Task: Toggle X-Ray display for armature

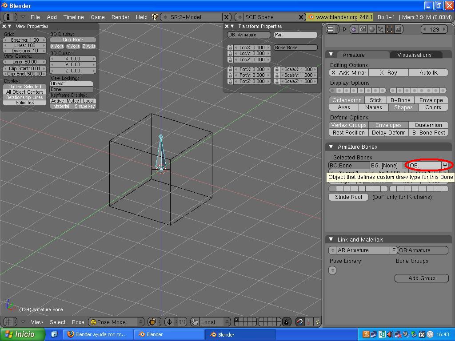Action: point(388,72)
